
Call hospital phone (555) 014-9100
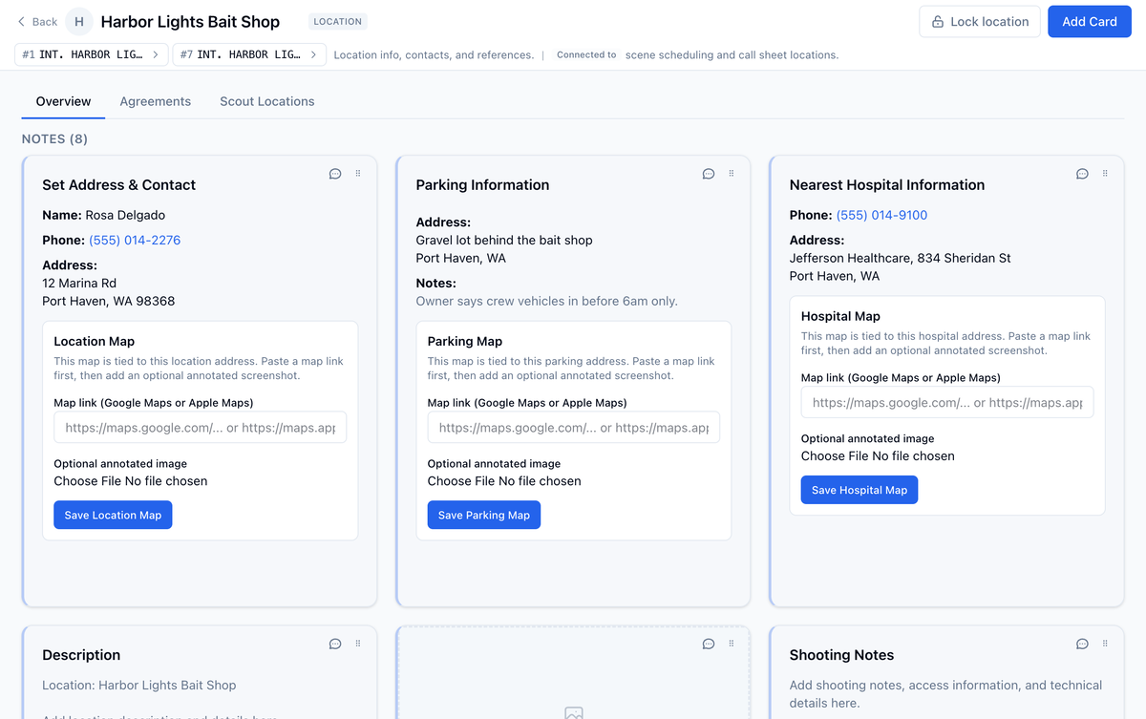[881, 215]
